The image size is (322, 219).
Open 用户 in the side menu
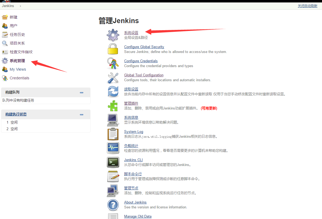[x=14, y=26]
